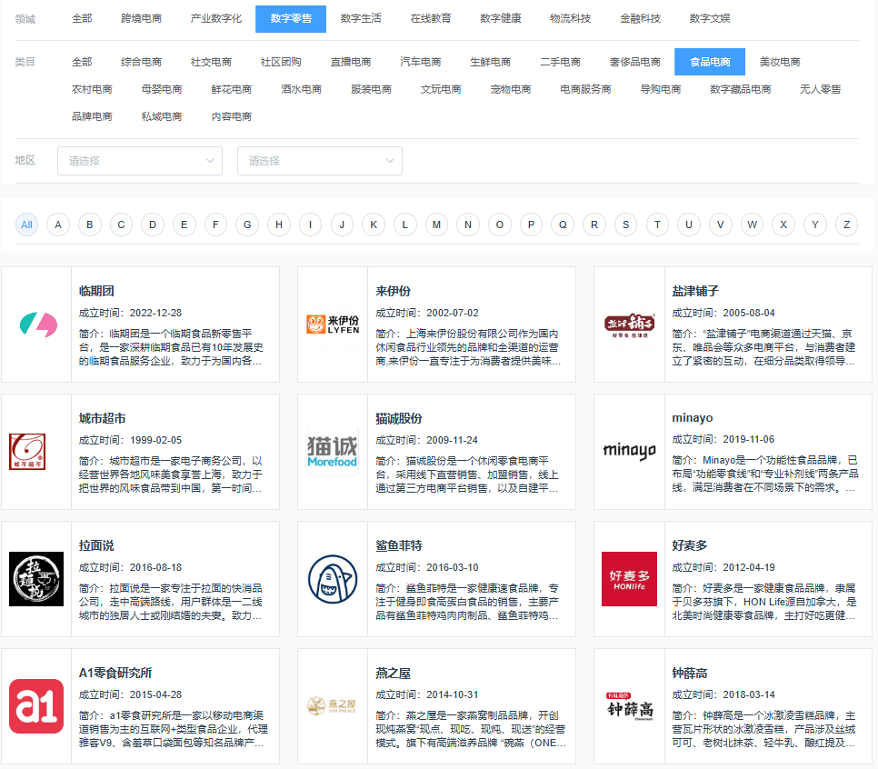Screen dimensions: 878x769
Task: Open the 钟薛高 company title
Action: 689,673
